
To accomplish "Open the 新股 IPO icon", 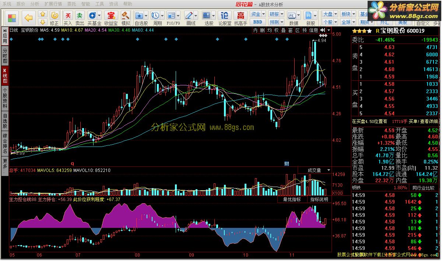I will click(308, 15).
